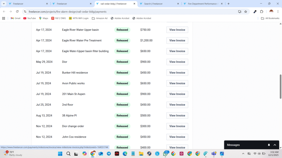Screen dimensions: 282x158
Task: Switch to the Search | Freelancer tab
Action: point(160,4)
